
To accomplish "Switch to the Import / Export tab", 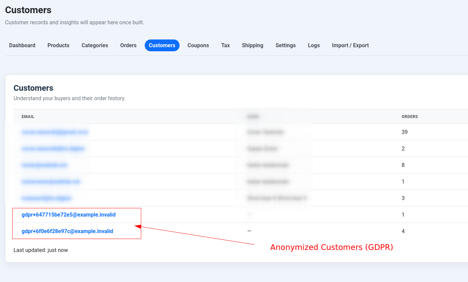I will [350, 45].
